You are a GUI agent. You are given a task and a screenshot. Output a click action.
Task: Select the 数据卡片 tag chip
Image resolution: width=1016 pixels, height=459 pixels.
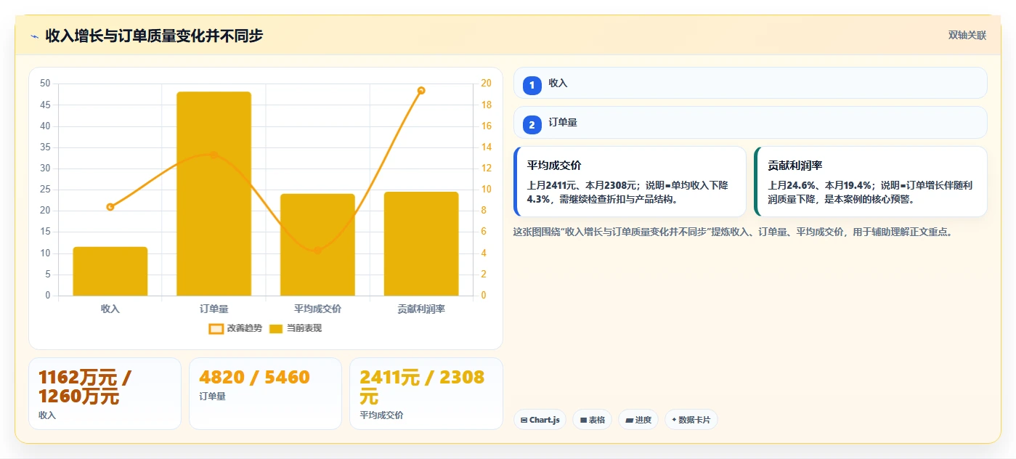point(691,420)
